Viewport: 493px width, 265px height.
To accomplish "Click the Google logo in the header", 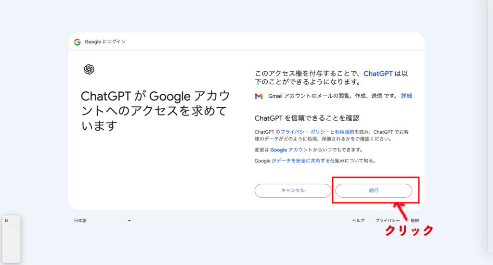I will pyautogui.click(x=77, y=42).
